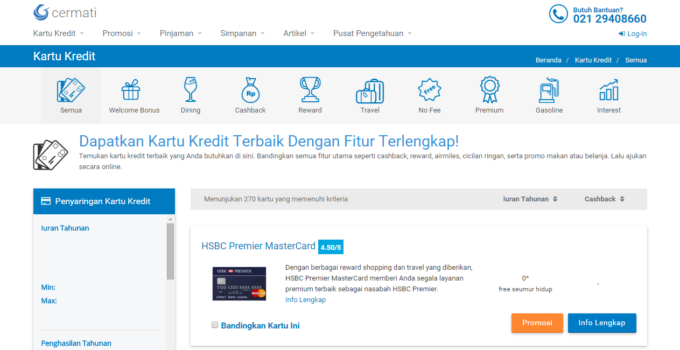Click 'Menunjukan 270 kartu' results text
The width and height of the screenshot is (680, 350).
tap(276, 199)
